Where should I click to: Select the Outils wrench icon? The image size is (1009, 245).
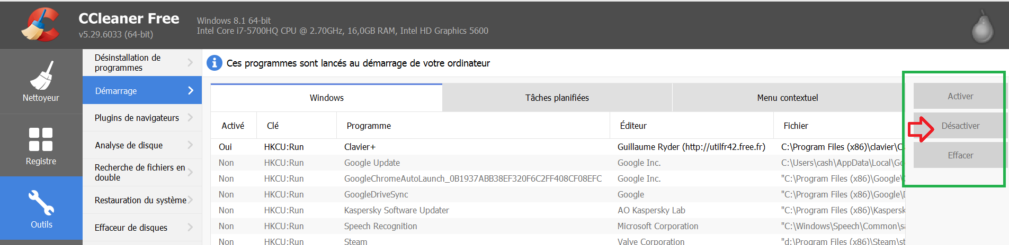click(41, 208)
